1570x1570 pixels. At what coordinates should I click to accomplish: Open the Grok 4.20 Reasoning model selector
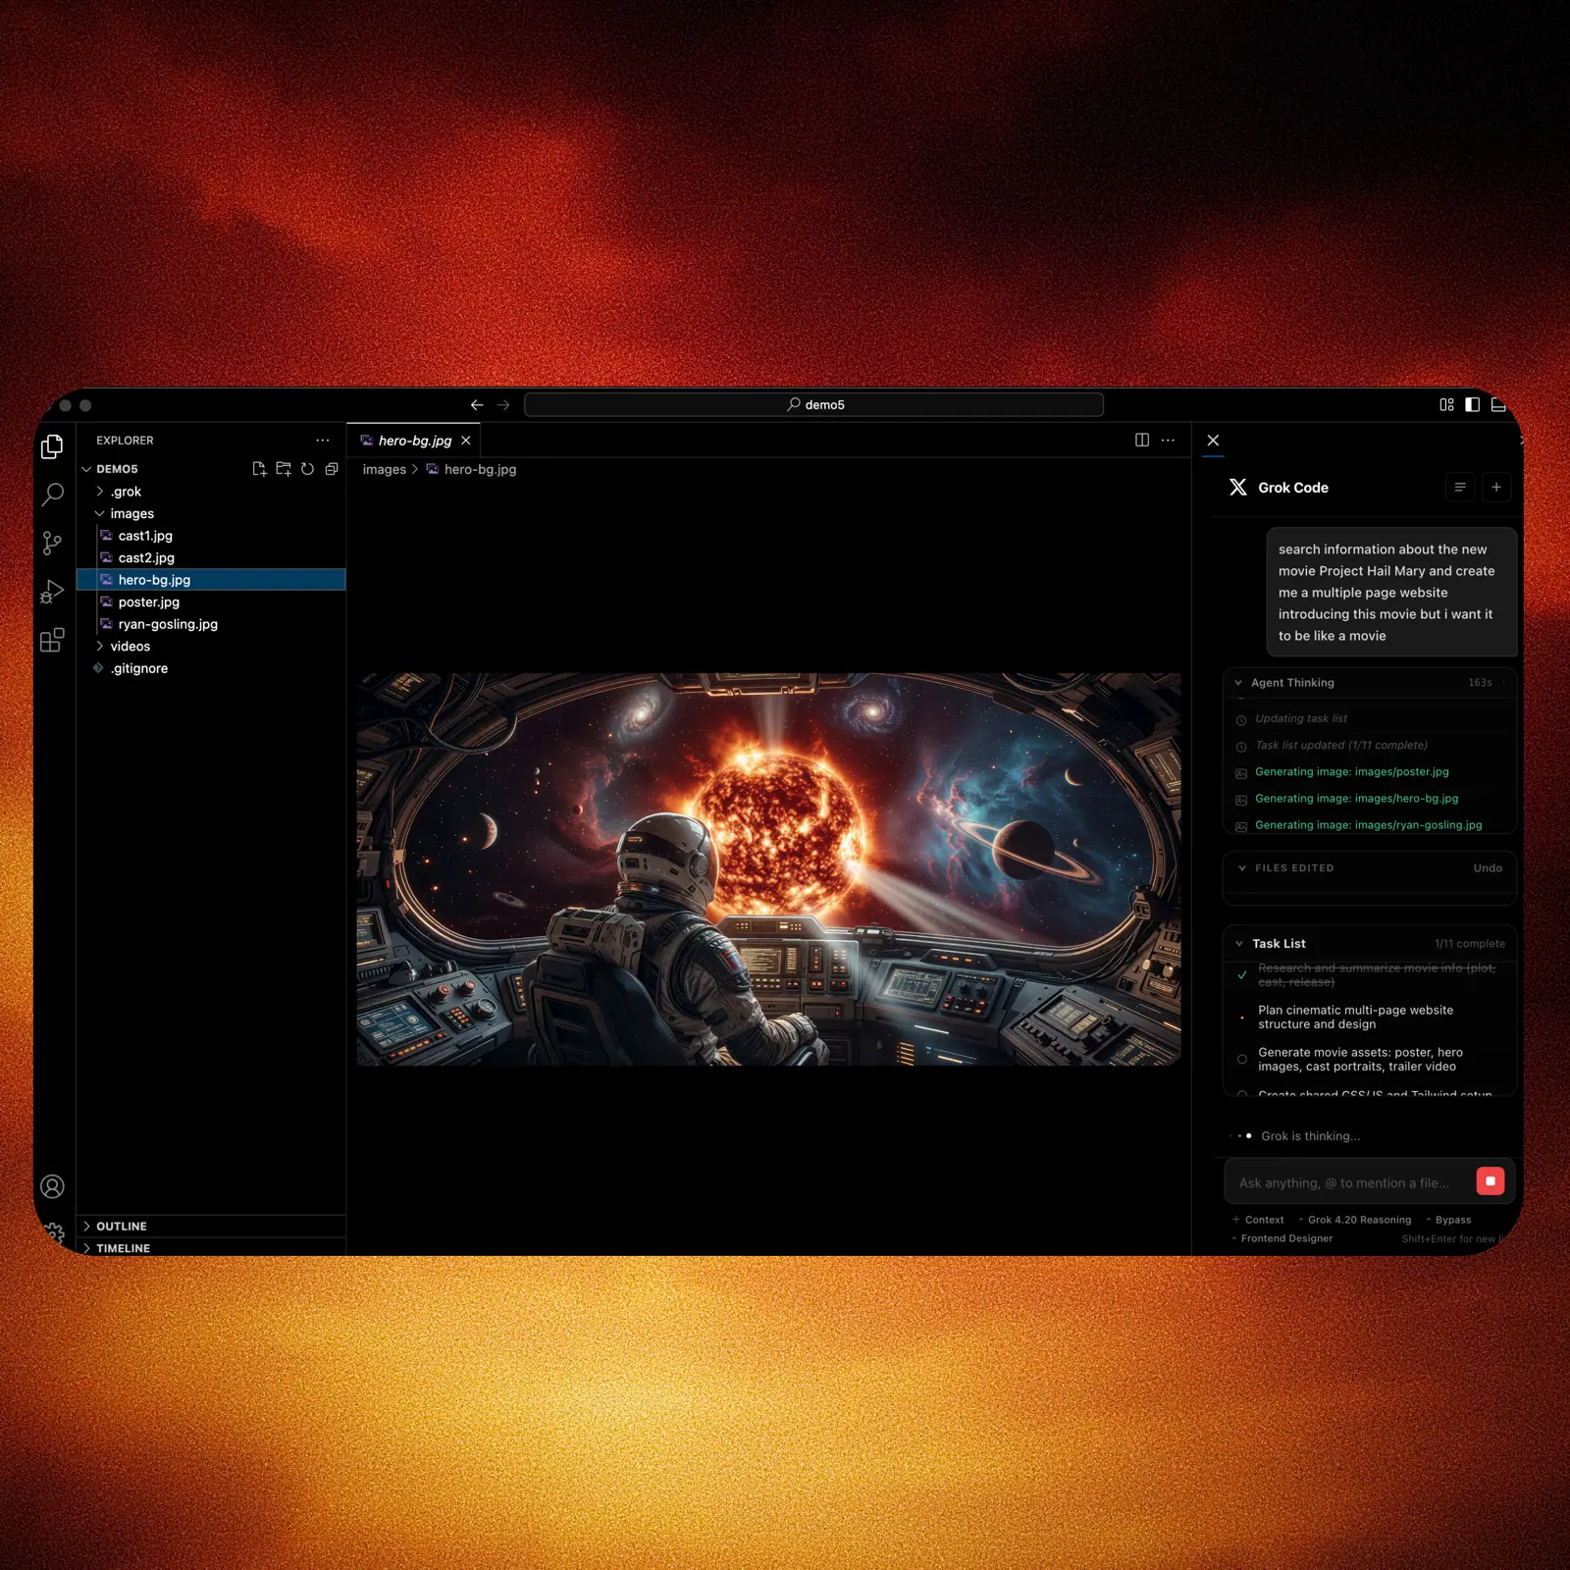1359,1220
